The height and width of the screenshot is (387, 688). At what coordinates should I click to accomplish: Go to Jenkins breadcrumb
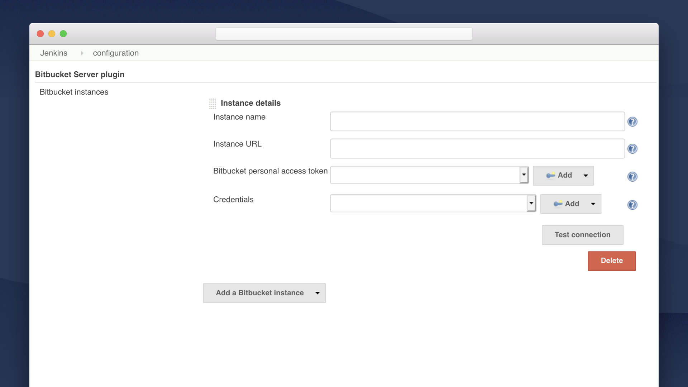pyautogui.click(x=53, y=53)
